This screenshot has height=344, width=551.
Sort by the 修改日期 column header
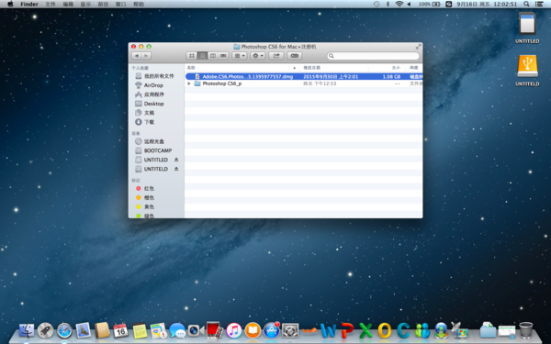click(334, 68)
